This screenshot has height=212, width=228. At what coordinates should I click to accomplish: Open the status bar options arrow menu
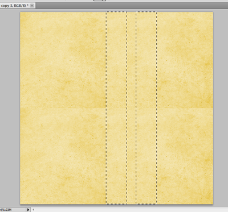click(28, 210)
